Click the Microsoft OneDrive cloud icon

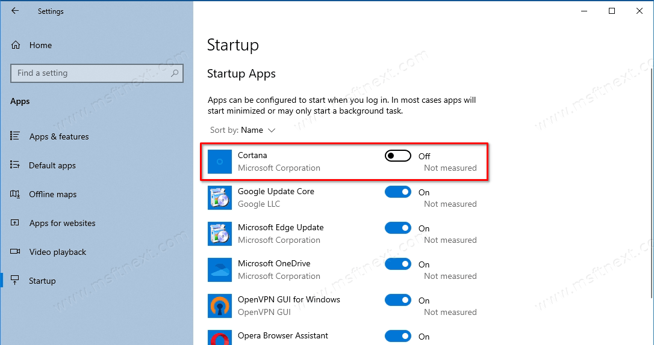[x=220, y=270]
